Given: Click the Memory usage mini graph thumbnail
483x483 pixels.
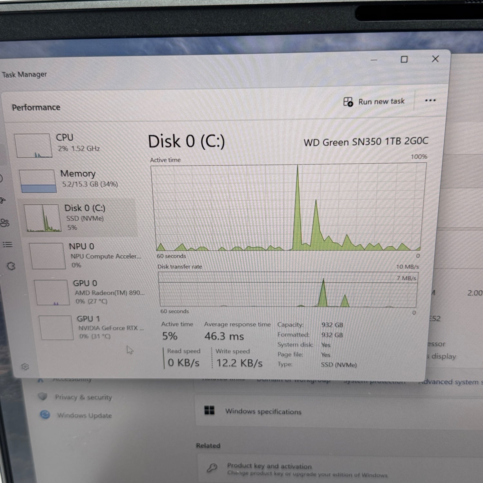Looking at the screenshot, I should point(37,181).
